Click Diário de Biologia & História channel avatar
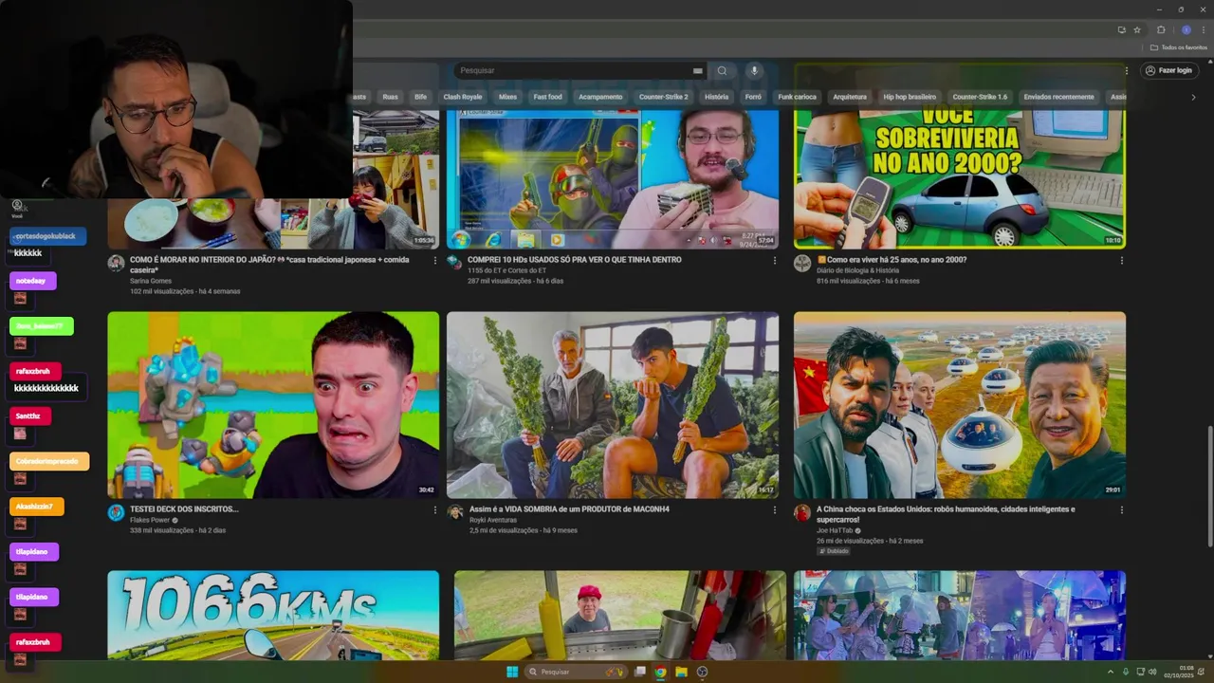Screen dimensions: 1214x683 coord(802,263)
